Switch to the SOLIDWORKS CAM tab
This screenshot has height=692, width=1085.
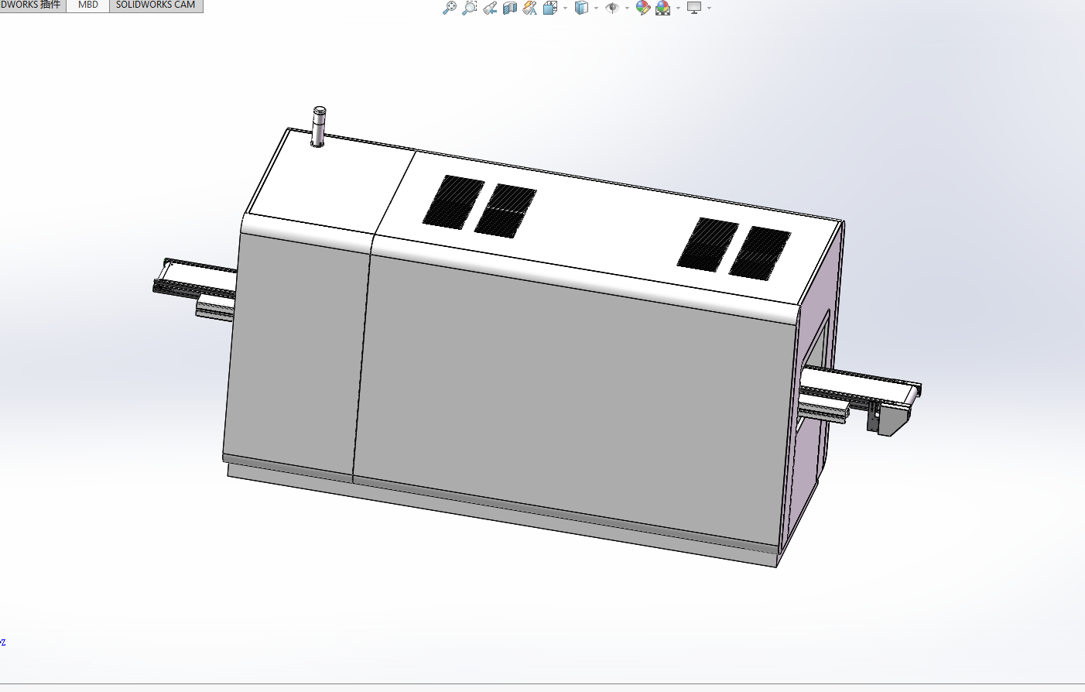156,5
